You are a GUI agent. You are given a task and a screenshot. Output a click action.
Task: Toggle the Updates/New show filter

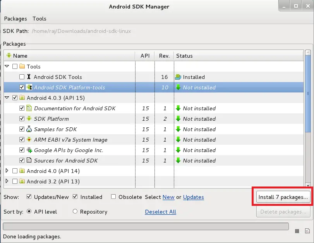point(29,197)
